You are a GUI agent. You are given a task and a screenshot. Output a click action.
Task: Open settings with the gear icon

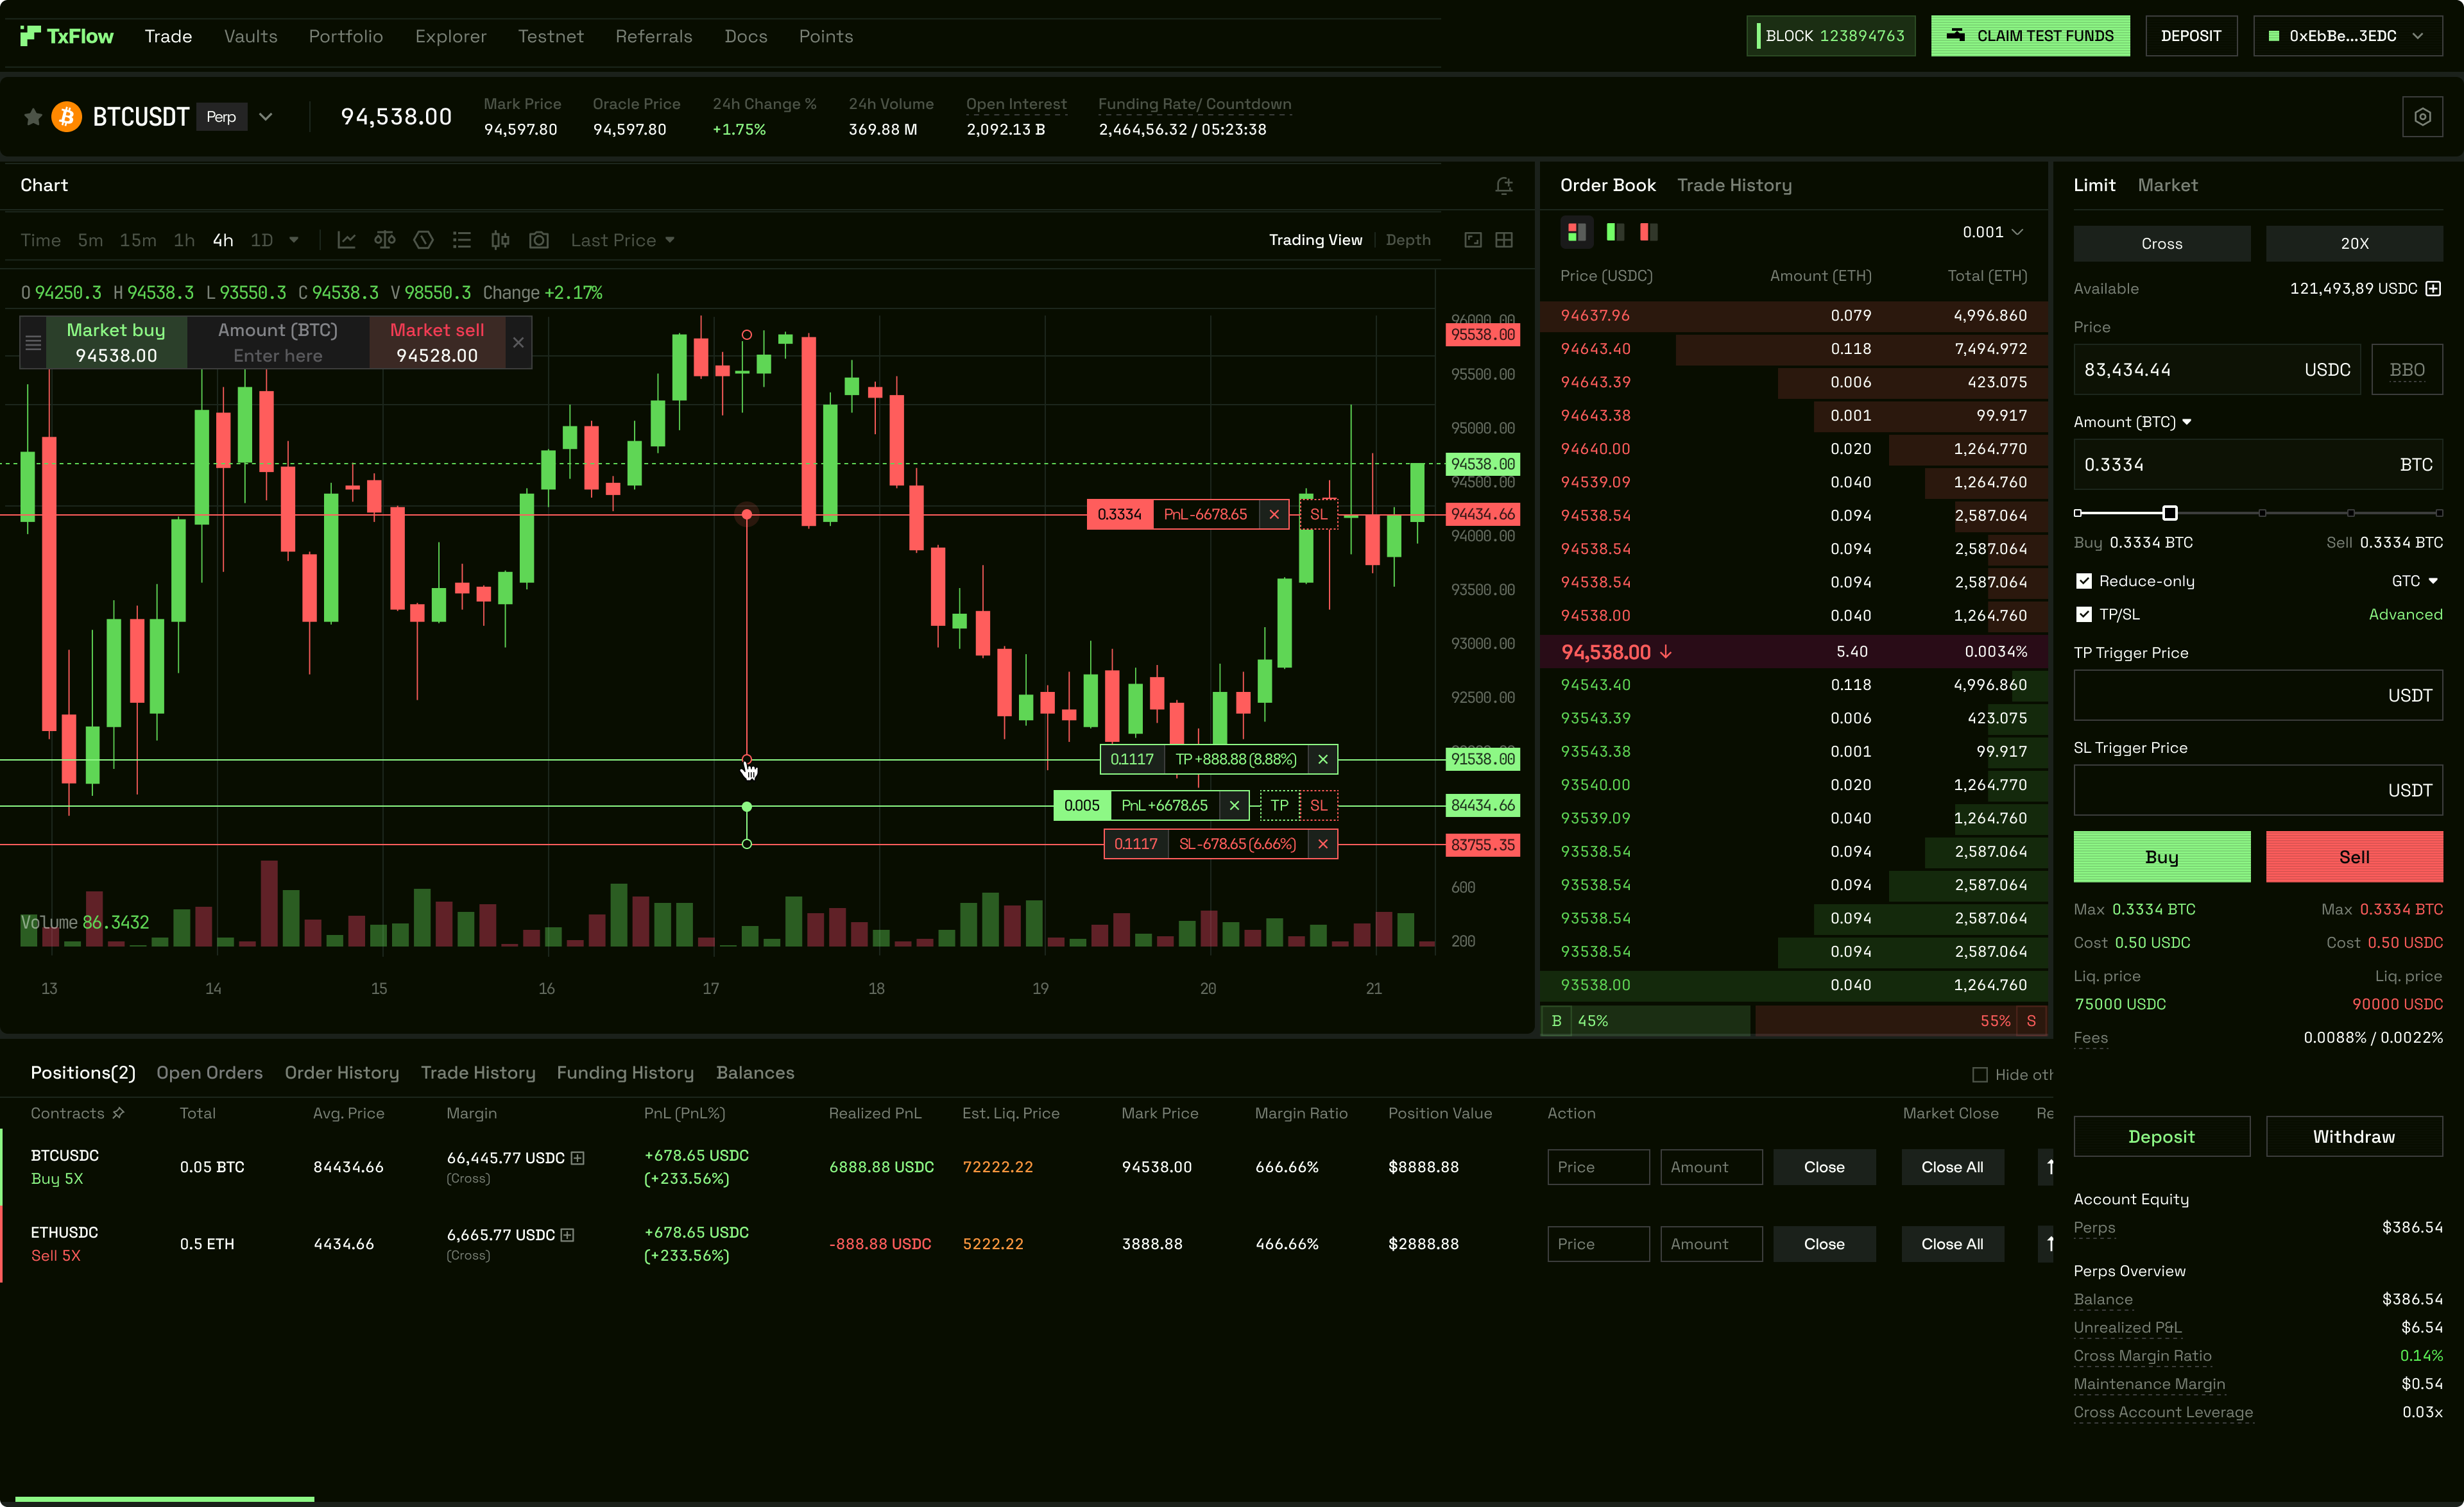click(x=2422, y=116)
